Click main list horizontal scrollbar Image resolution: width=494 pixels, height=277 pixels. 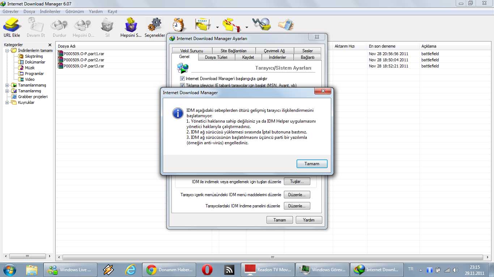pos(273,257)
